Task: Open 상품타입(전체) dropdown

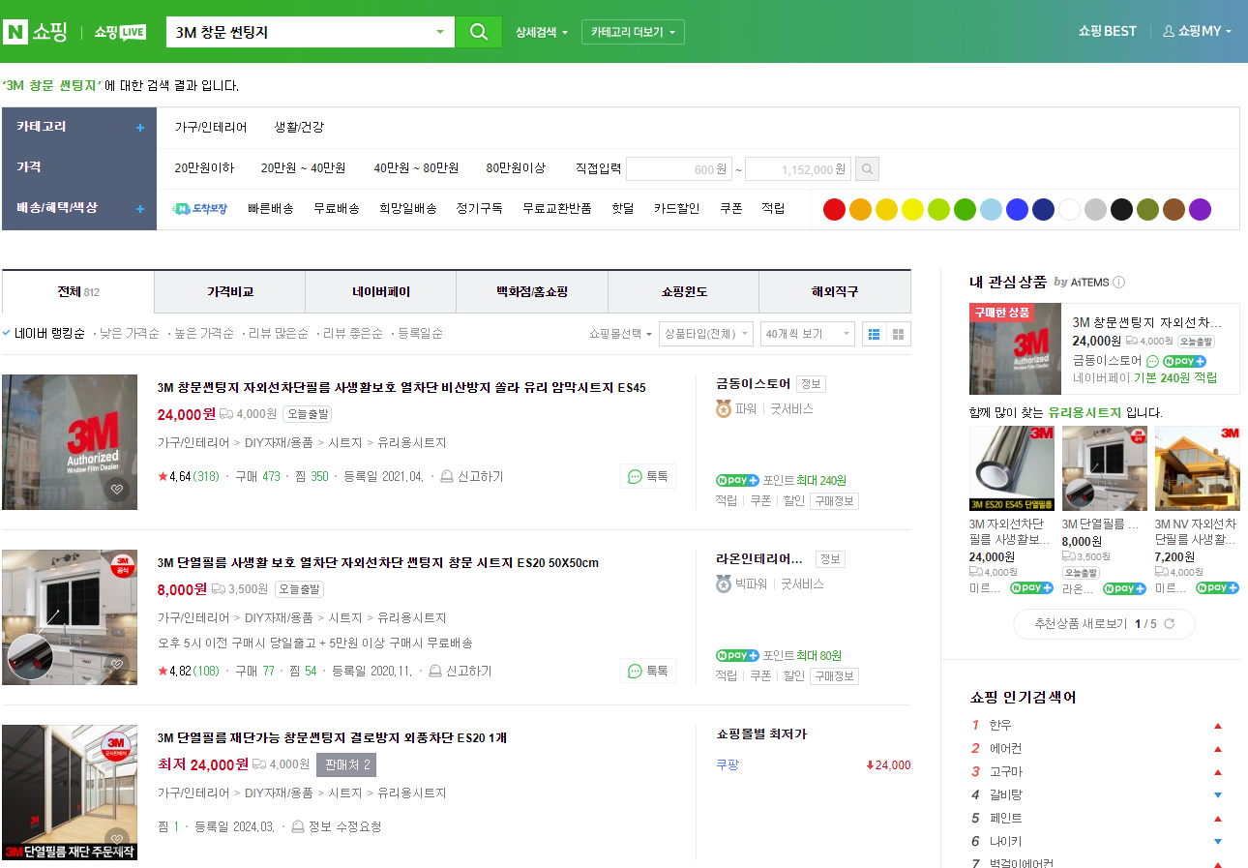Action: pyautogui.click(x=706, y=334)
